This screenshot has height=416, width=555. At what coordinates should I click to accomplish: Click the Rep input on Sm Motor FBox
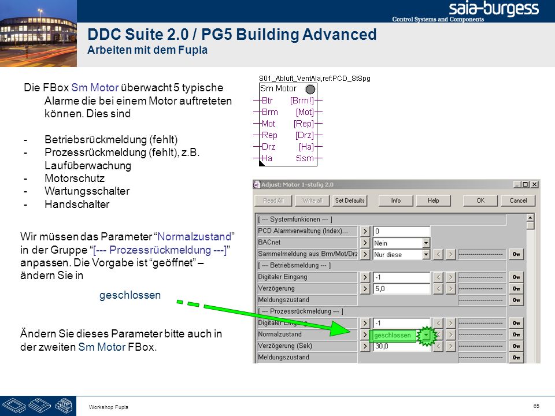coord(269,135)
